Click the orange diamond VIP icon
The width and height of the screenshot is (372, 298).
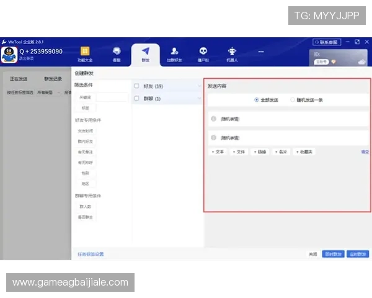(334, 62)
